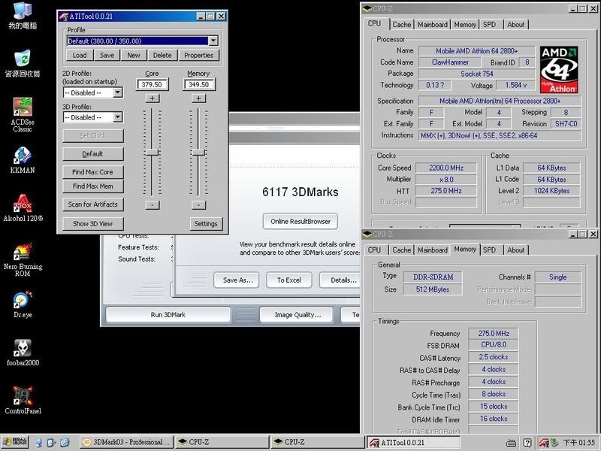Open the Start menu button
Screen dimensions: 601x451
[14, 442]
